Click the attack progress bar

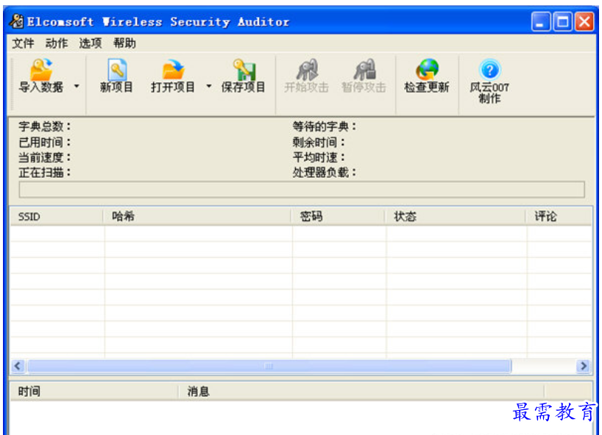[x=302, y=190]
